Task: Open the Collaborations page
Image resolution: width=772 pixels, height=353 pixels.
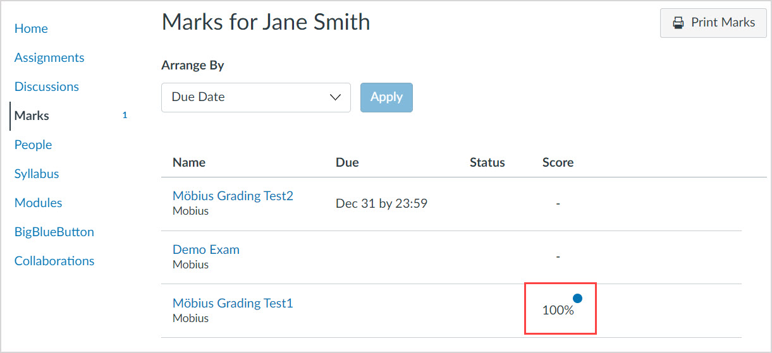Action: point(54,261)
